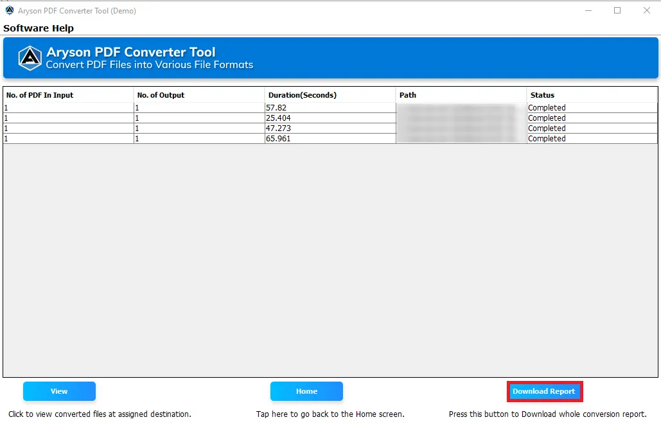
Task: Close the Aryson PDF Converter window
Action: point(647,10)
